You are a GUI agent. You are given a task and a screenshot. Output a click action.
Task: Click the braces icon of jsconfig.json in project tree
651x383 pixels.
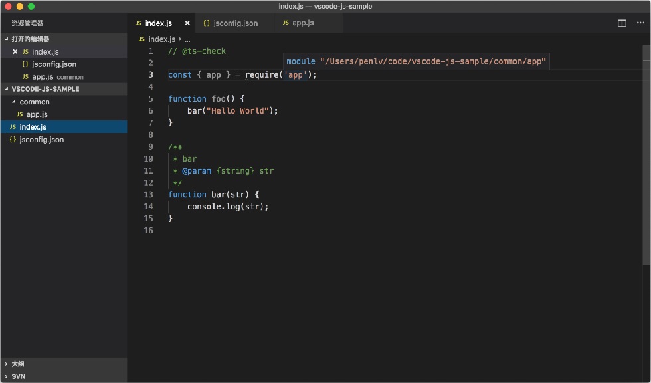(x=13, y=140)
